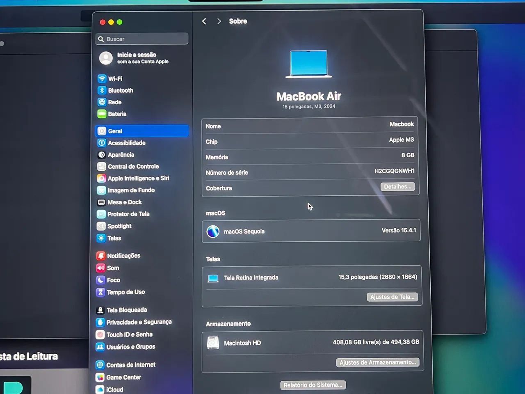Go back with the left chevron
The width and height of the screenshot is (525, 394).
pyautogui.click(x=204, y=21)
